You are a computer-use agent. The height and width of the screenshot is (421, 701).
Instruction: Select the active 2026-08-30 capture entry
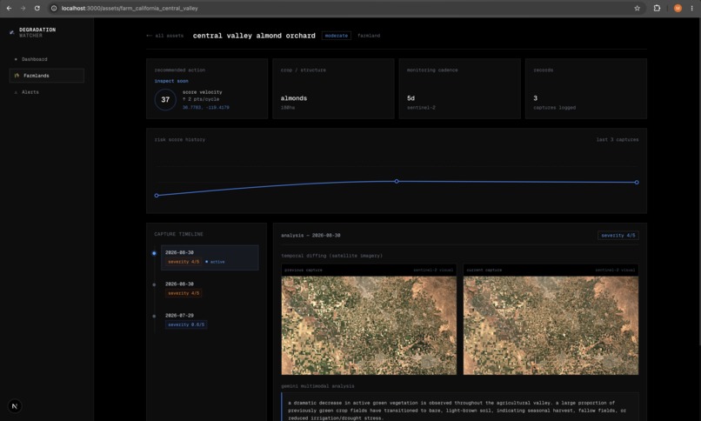tap(210, 257)
